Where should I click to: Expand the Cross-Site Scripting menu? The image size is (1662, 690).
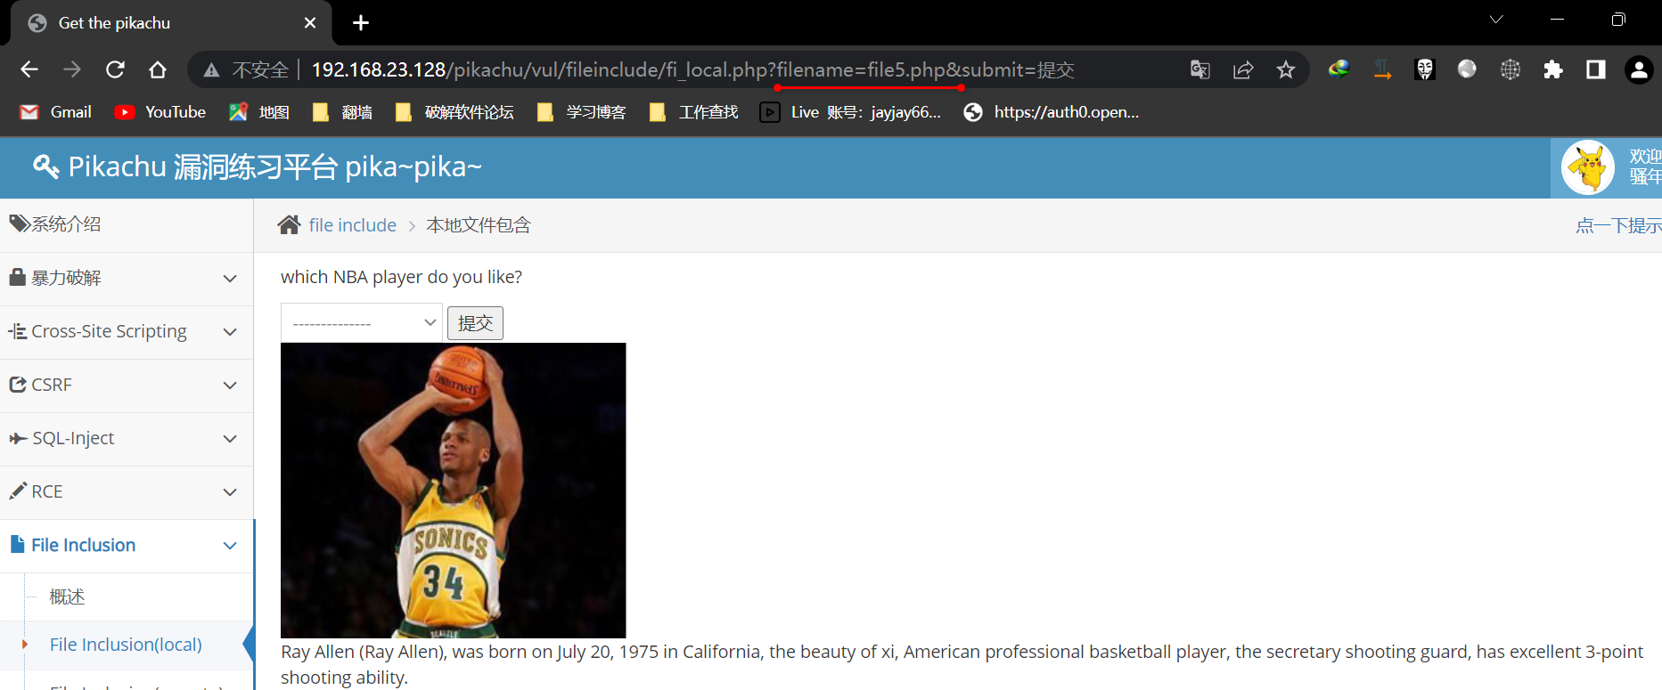(125, 331)
